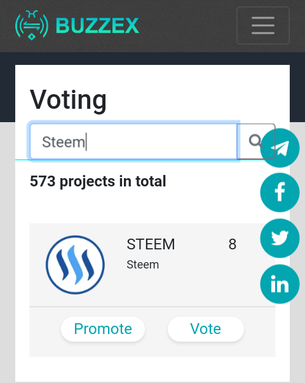Promote the STEEM project
This screenshot has height=383, width=305.
(x=103, y=329)
